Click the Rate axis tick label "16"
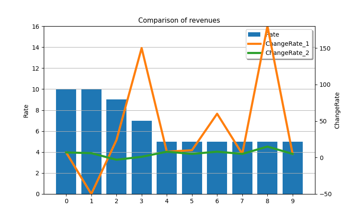Image resolution: width=350 pixels, height=218 pixels. [x=36, y=27]
